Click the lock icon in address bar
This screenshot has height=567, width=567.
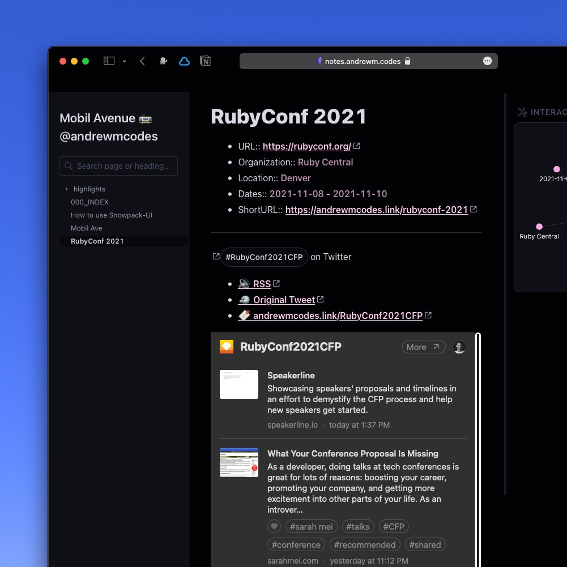pos(407,61)
